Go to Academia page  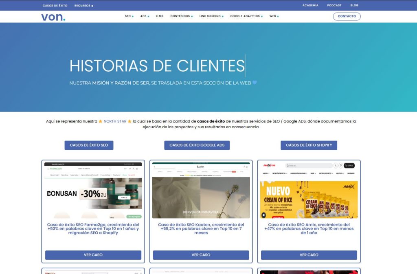pos(310,5)
